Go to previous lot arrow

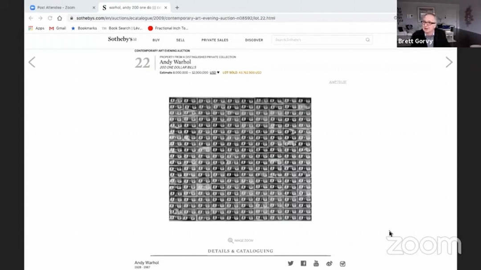[32, 62]
